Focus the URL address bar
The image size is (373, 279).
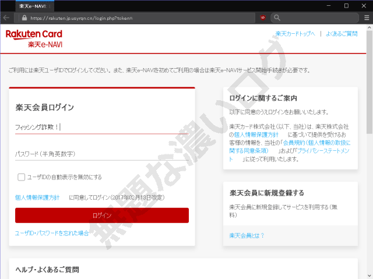[135, 18]
